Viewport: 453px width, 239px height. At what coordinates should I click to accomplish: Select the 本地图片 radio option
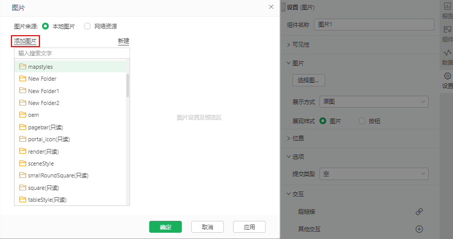(x=46, y=26)
